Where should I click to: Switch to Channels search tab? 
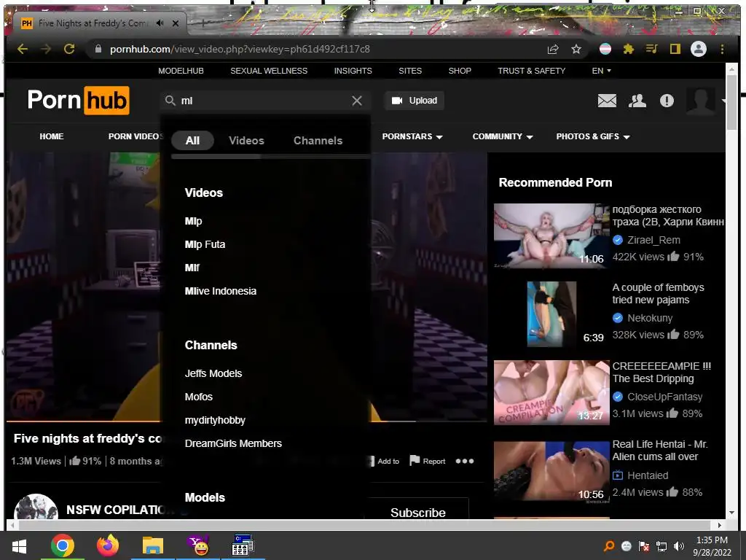[318, 141]
